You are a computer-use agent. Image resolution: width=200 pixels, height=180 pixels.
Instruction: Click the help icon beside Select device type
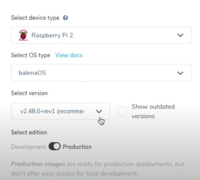66,18
